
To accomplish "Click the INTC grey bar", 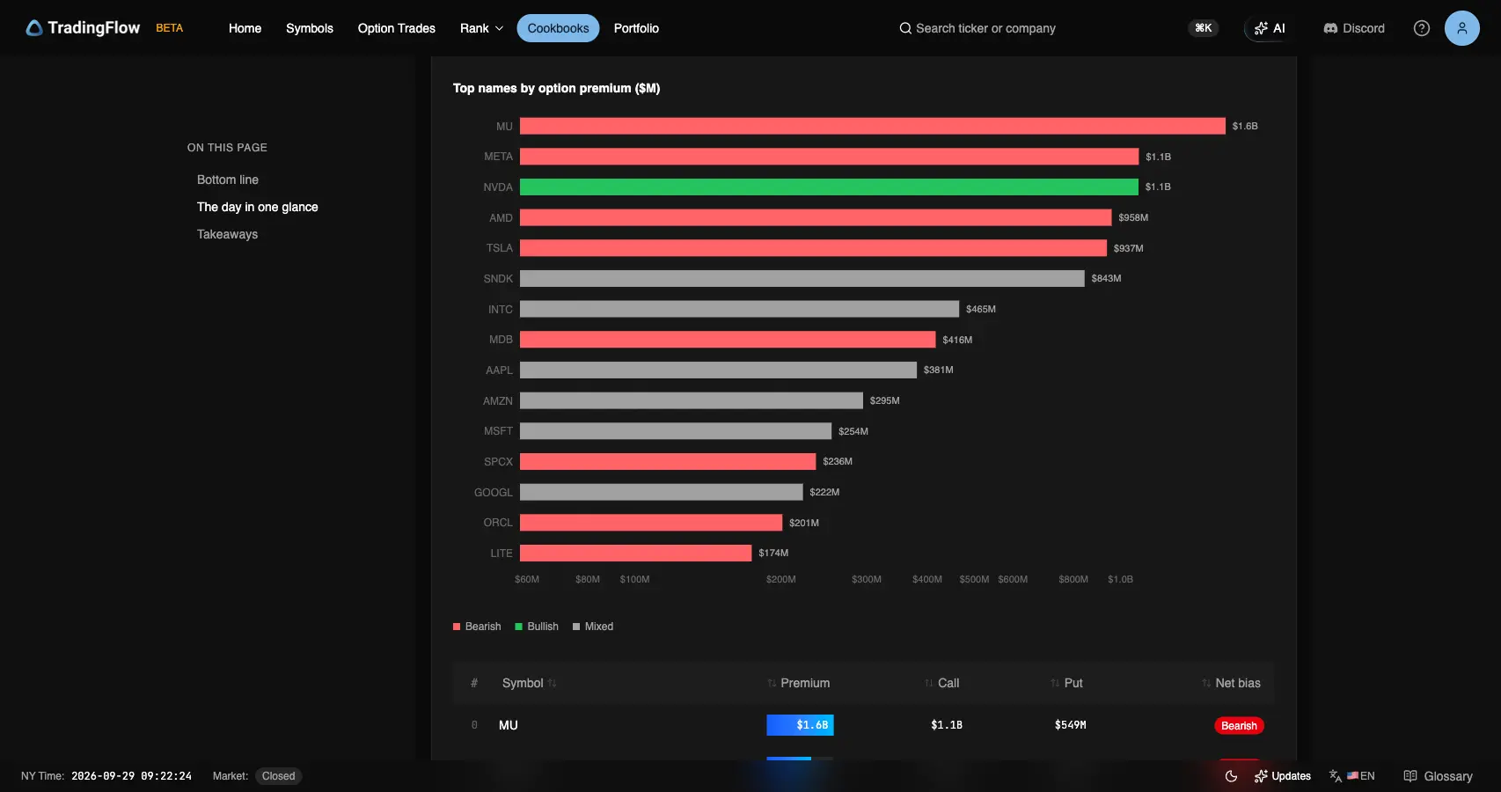I will (739, 309).
